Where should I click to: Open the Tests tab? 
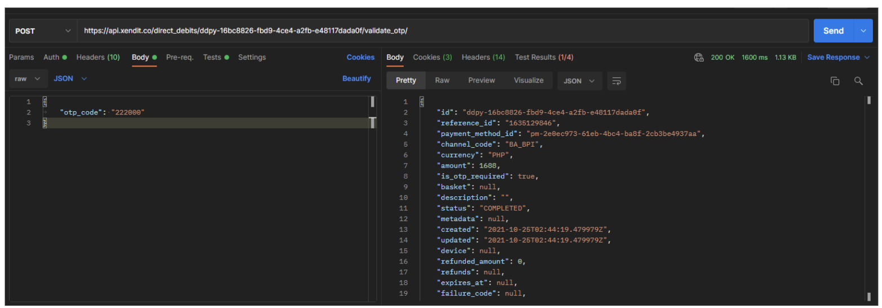coord(216,57)
